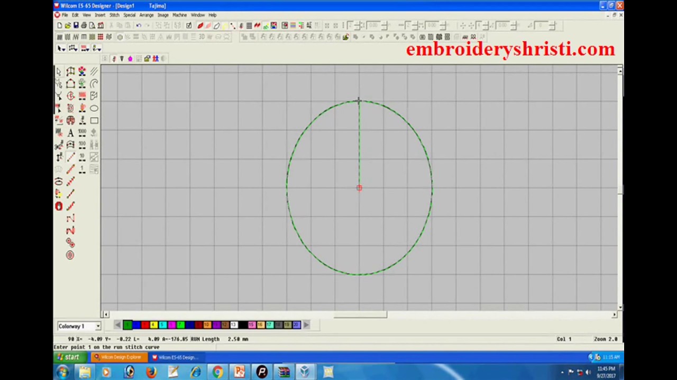This screenshot has width=677, height=380.
Task: Toggle the red zigzag view icon beside grid
Action: (x=257, y=25)
